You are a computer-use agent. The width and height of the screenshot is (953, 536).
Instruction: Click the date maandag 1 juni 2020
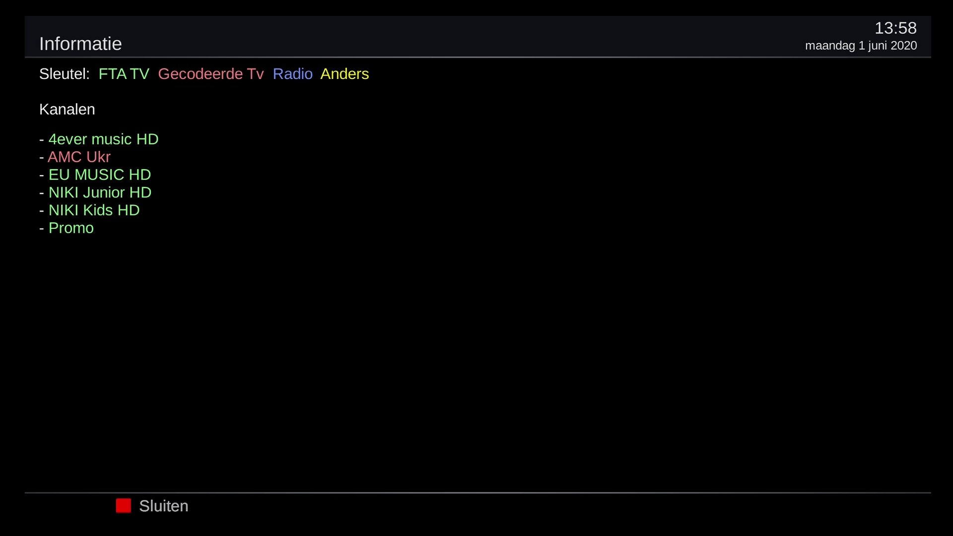(861, 46)
